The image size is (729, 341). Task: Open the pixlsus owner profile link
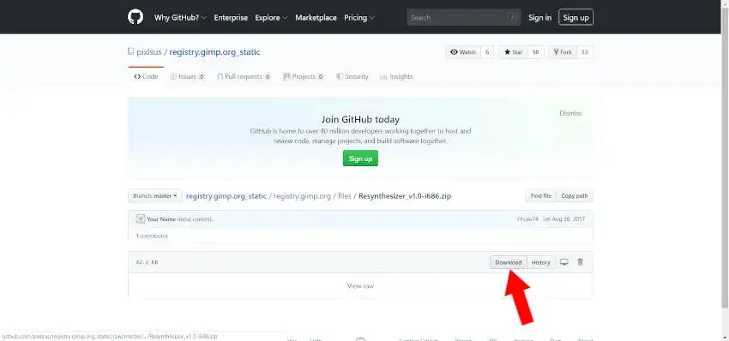148,52
